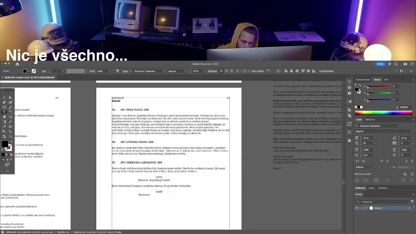416x234 pixels.
Task: Switch to the Transformace tab
Action: tap(363, 79)
